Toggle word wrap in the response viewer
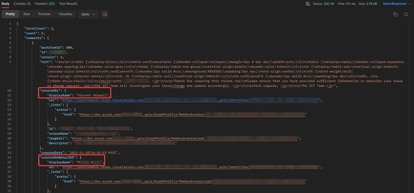Viewport: 414px width, 193px height. [105, 14]
